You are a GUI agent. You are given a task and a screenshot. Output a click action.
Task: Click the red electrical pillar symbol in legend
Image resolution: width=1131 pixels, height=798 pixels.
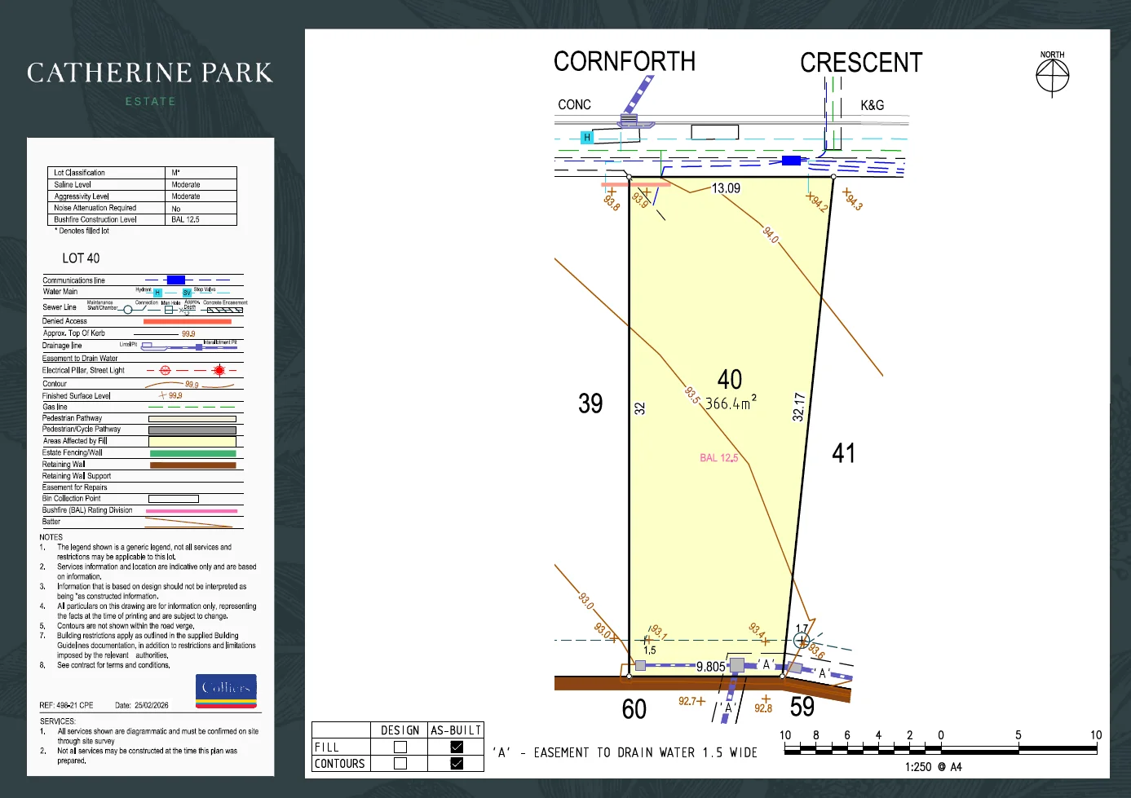tap(165, 370)
